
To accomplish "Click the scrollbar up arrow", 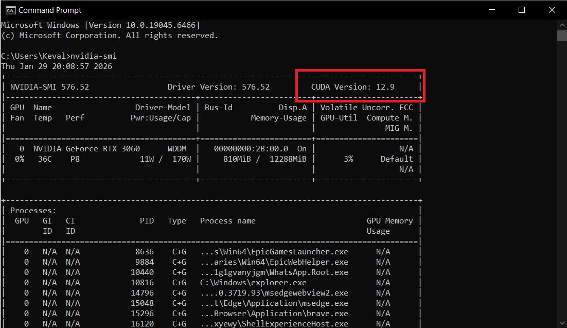I will (x=562, y=25).
